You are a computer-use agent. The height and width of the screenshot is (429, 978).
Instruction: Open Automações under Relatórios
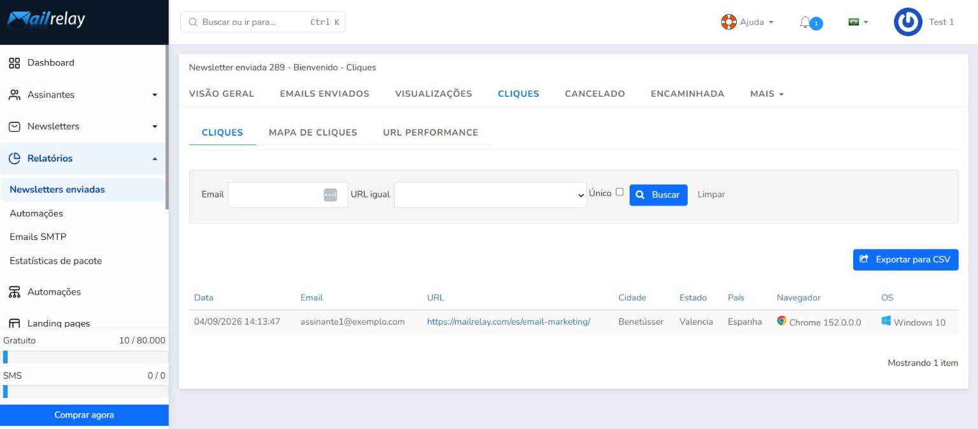pos(36,213)
